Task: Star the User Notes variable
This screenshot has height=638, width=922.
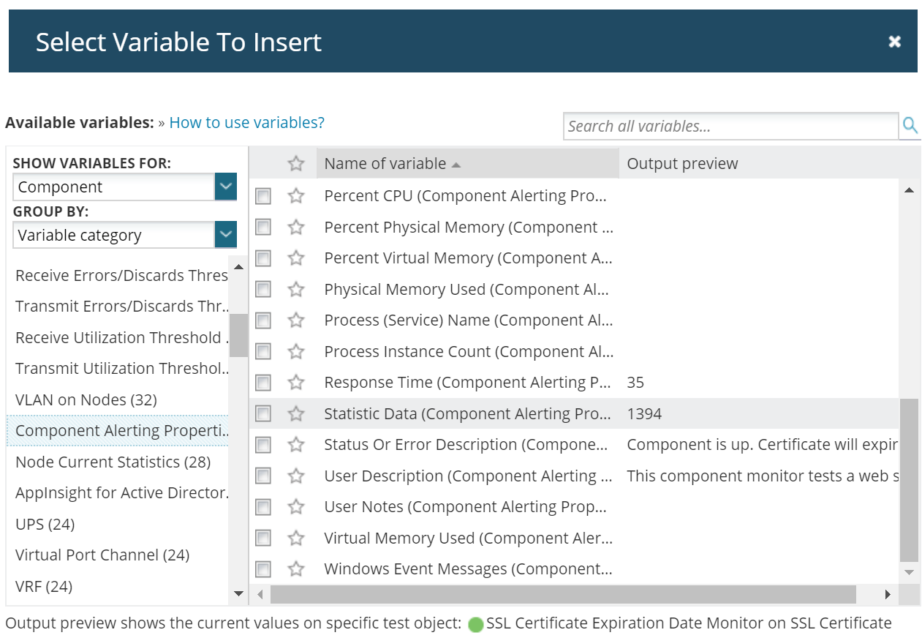Action: 296,507
